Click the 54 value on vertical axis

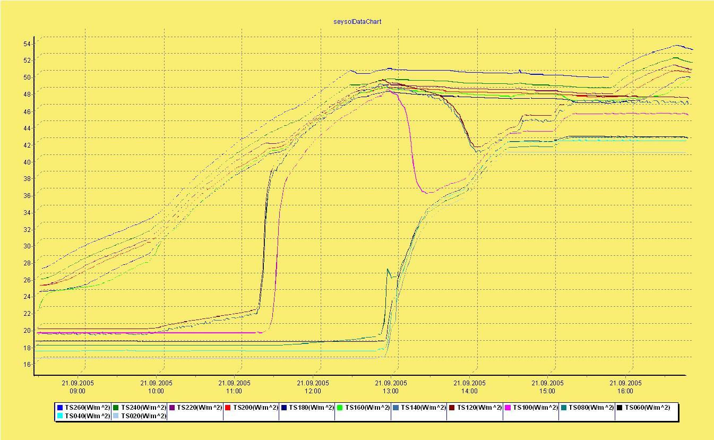pyautogui.click(x=27, y=44)
